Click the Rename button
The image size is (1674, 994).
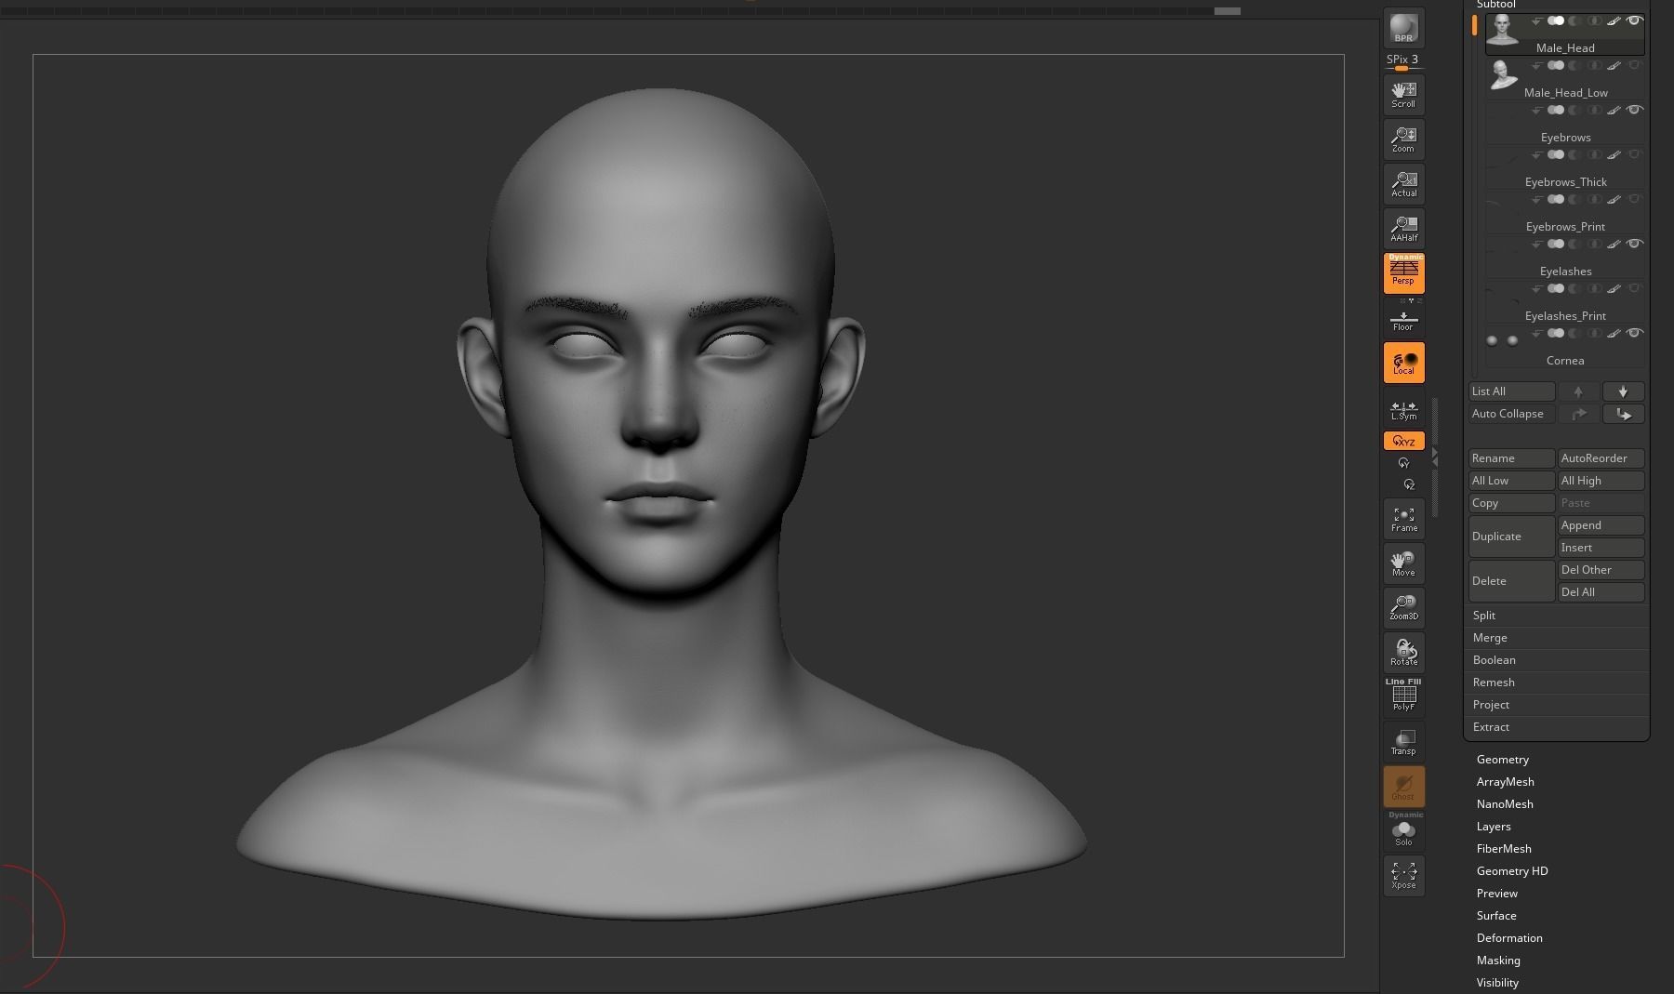pos(1511,458)
